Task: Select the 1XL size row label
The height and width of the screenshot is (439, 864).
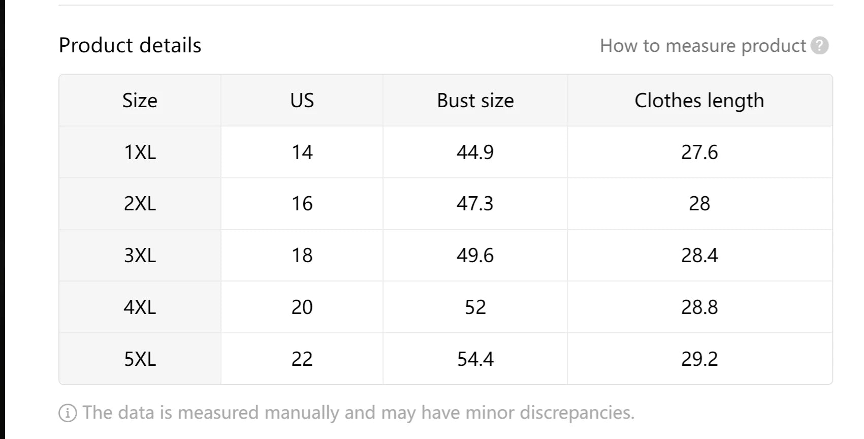Action: 140,152
